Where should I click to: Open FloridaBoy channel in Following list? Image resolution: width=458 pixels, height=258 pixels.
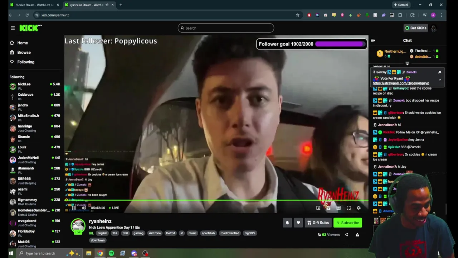click(35, 233)
